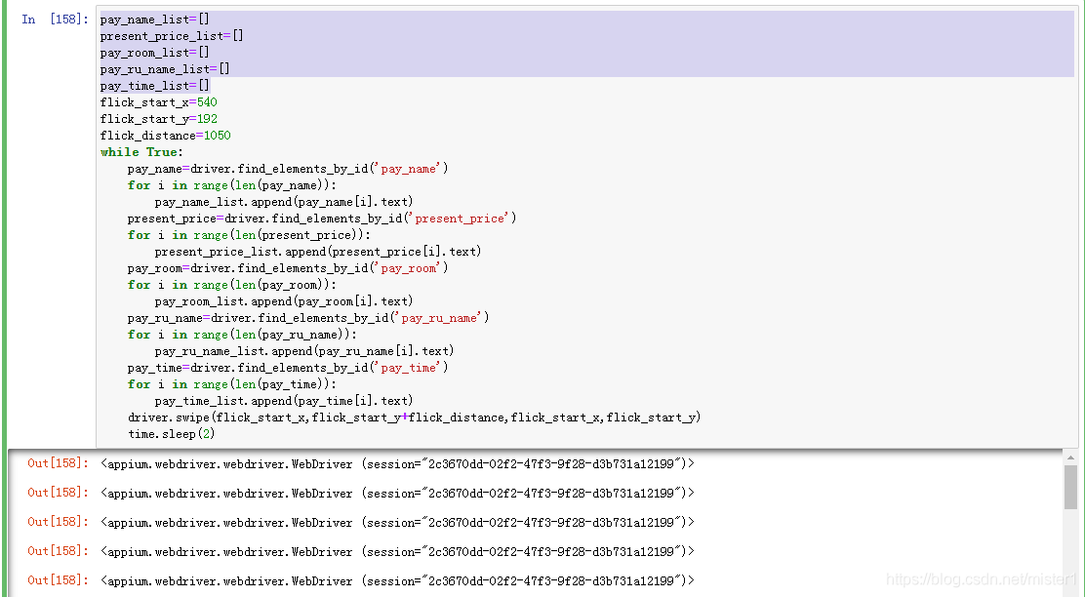Click the first WebDriver session output text
1085x597 pixels.
397,463
